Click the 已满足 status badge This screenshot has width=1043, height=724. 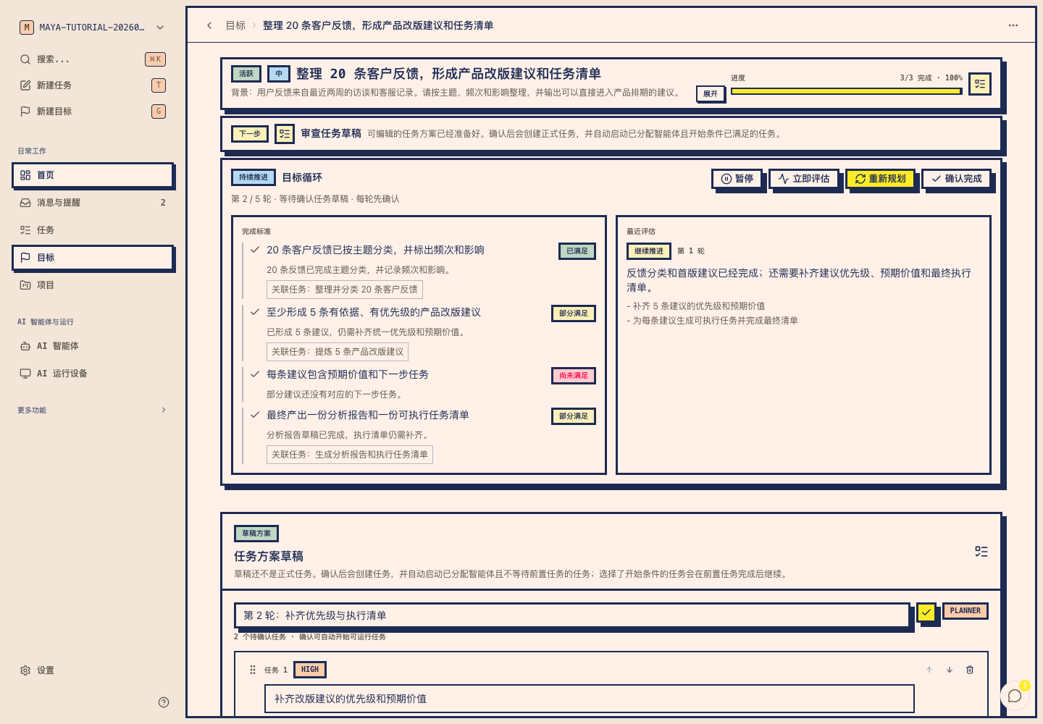point(577,251)
